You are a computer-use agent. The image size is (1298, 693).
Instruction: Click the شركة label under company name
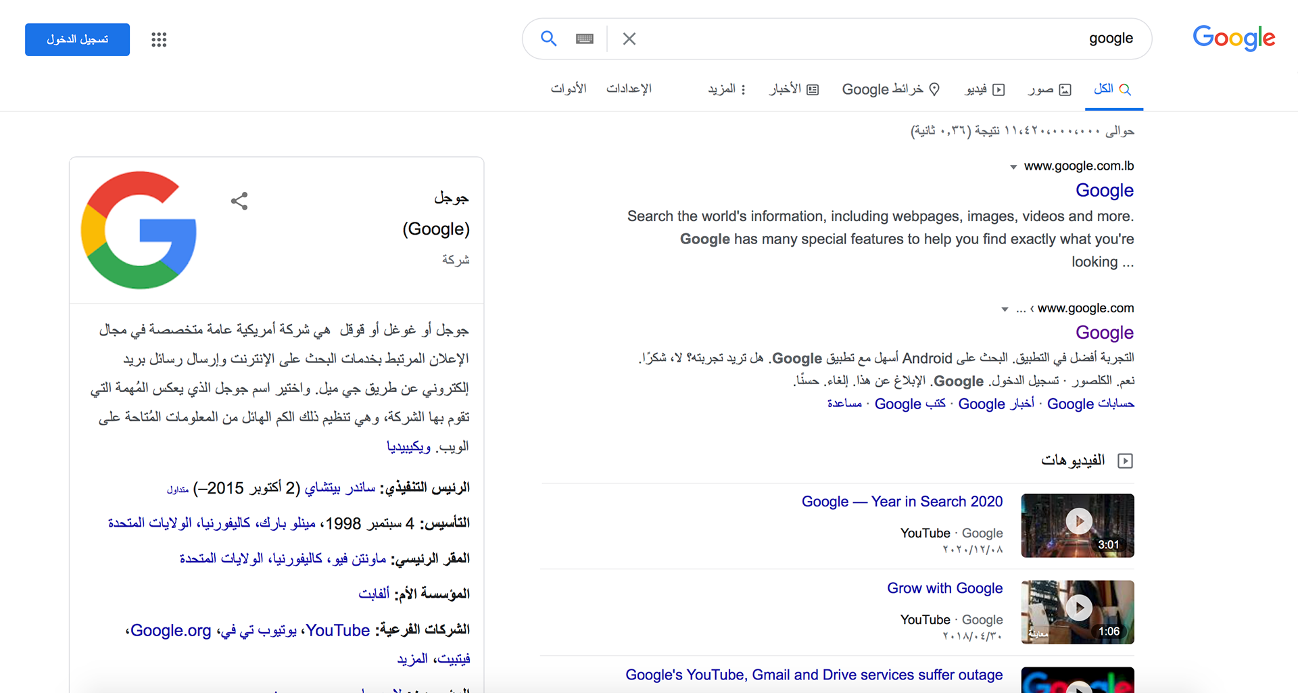coord(456,260)
